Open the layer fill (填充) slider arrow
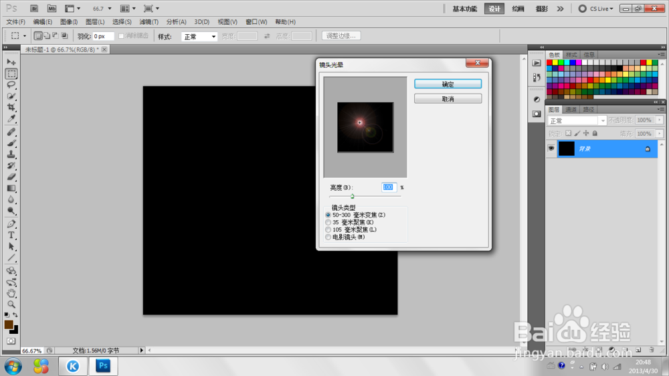669x376 pixels. tap(660, 134)
